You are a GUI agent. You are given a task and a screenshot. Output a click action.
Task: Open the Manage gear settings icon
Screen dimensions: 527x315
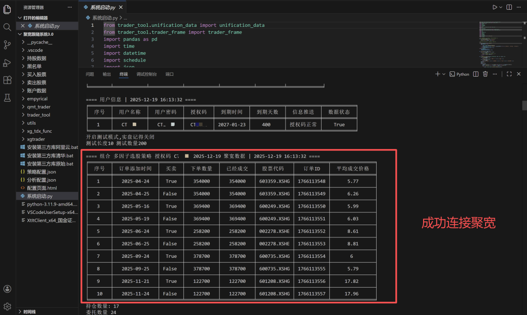click(x=7, y=306)
